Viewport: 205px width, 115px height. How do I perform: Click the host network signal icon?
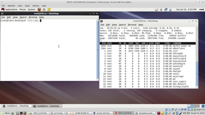click(173, 113)
